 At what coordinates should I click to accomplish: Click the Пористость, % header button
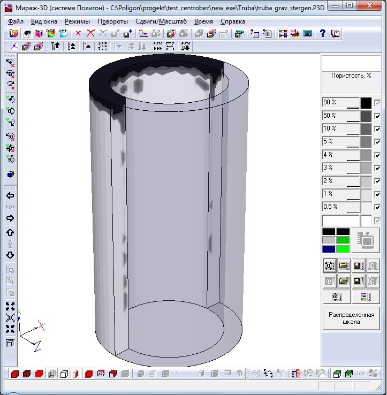(x=351, y=76)
